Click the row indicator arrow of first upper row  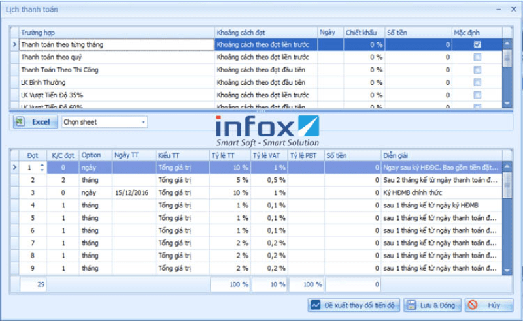[x=14, y=44]
